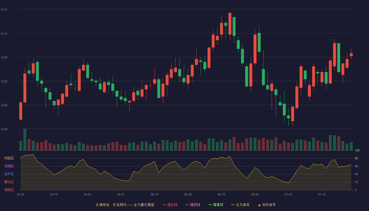The image size is (369, 211).
Task: Pick the 05-19 date on the time axis
Action: click(154, 194)
